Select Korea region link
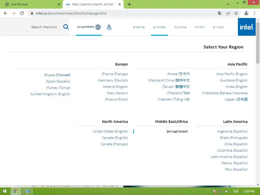This screenshot has width=260, height=195. 178,74
